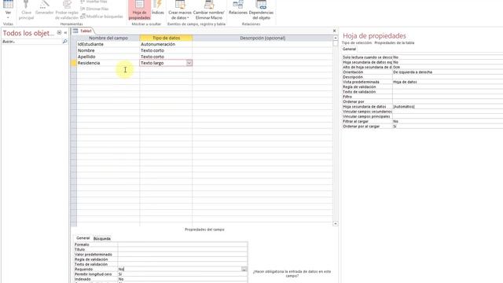Open the Índices window
This screenshot has height=283, width=503.
point(157,9)
